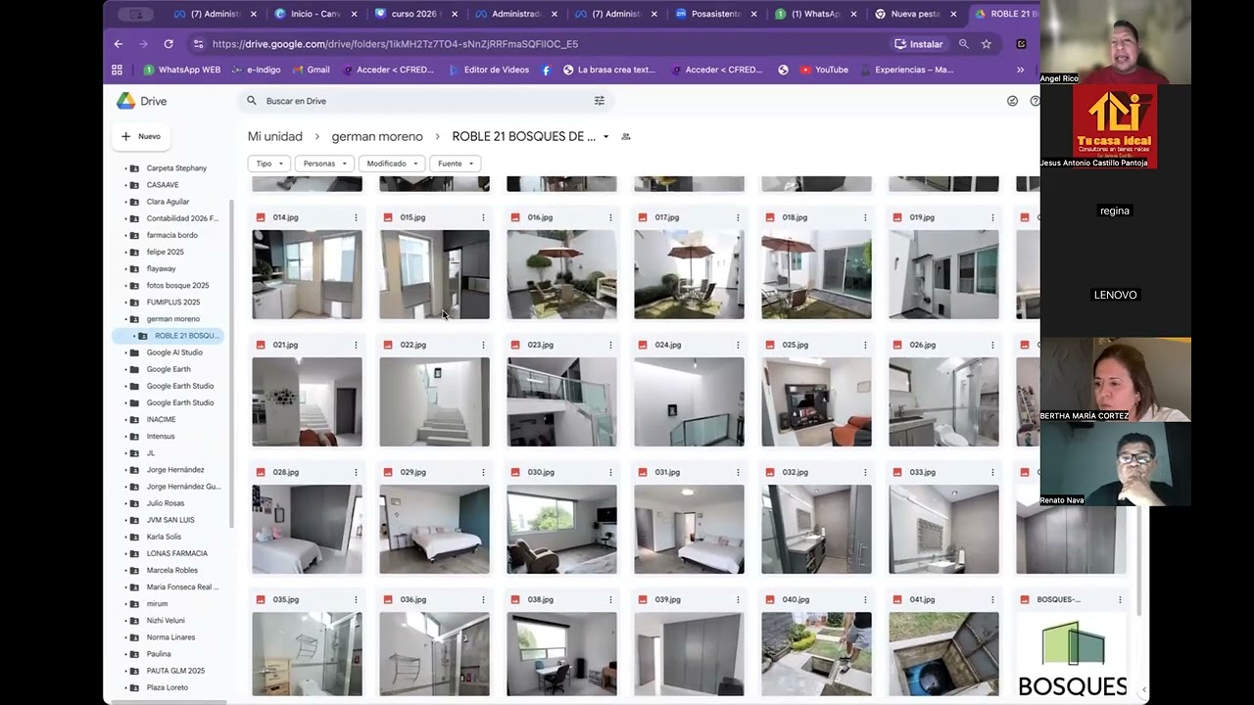Open more options for 017.jpg
Viewport: 1254px width, 705px height.
[738, 217]
